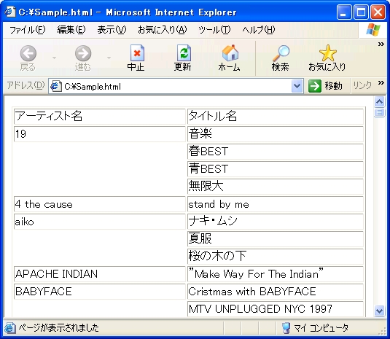Image resolution: width=390 pixels, height=339 pixels.
Task: Click the vertical scrollbar thumb
Action: [x=379, y=112]
